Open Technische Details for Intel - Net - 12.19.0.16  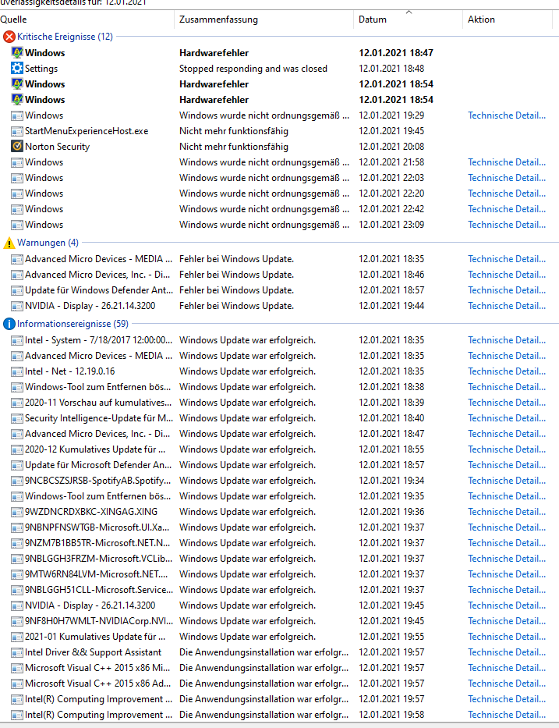[507, 372]
